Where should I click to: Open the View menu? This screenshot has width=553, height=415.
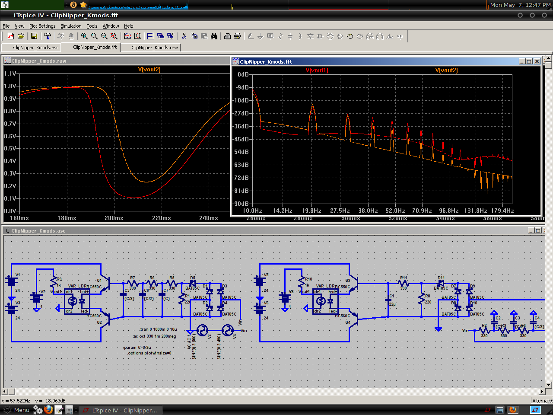pyautogui.click(x=19, y=26)
